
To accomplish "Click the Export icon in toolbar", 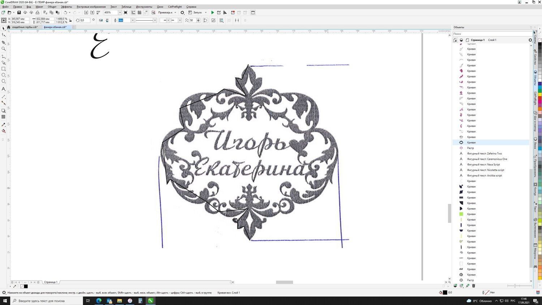I will click(92, 12).
